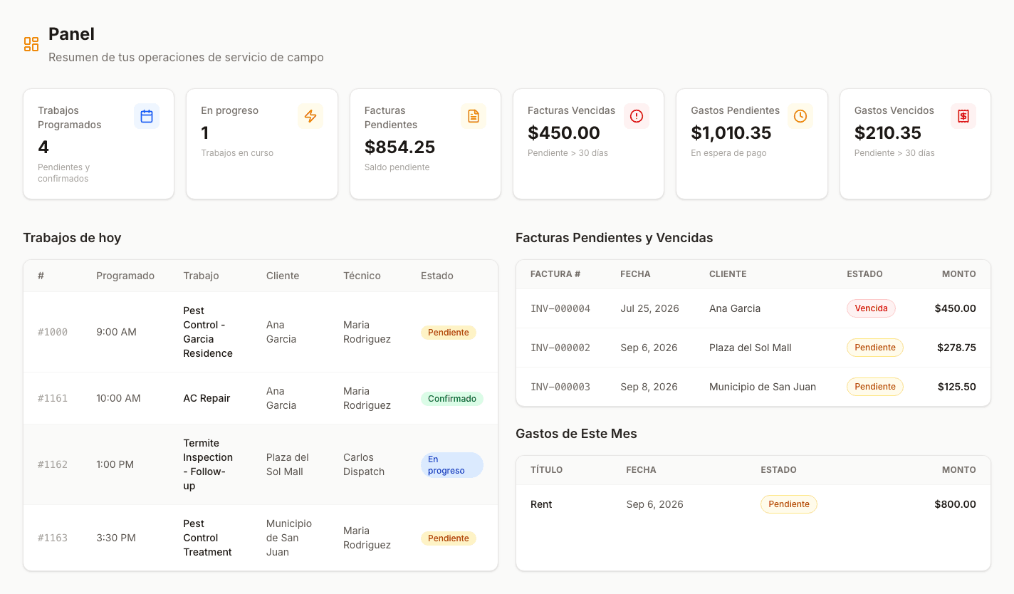This screenshot has height=594, width=1014.
Task: Click the En progreso status badge
Action: [x=452, y=465]
